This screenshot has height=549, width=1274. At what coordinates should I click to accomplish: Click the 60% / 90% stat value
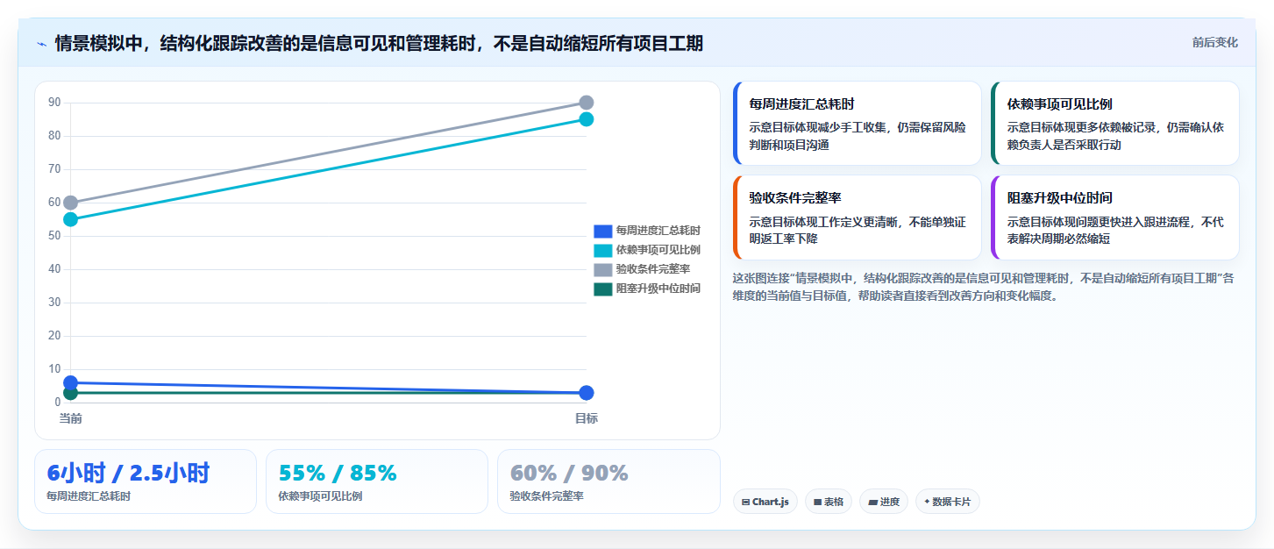click(x=569, y=473)
